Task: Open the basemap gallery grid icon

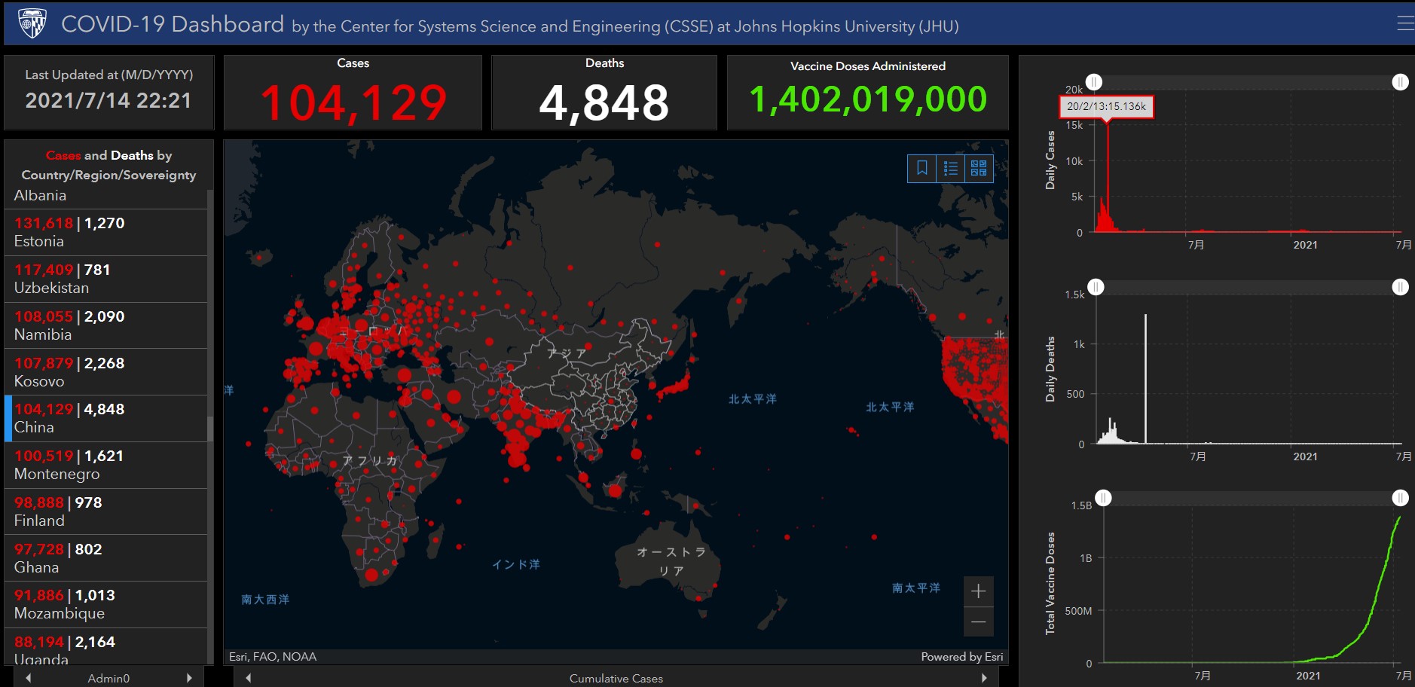Action: (979, 168)
